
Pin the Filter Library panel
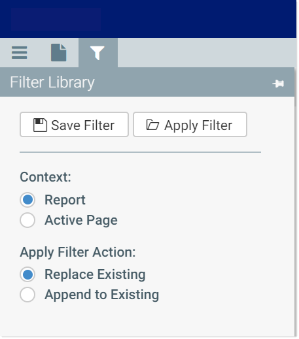click(x=278, y=84)
